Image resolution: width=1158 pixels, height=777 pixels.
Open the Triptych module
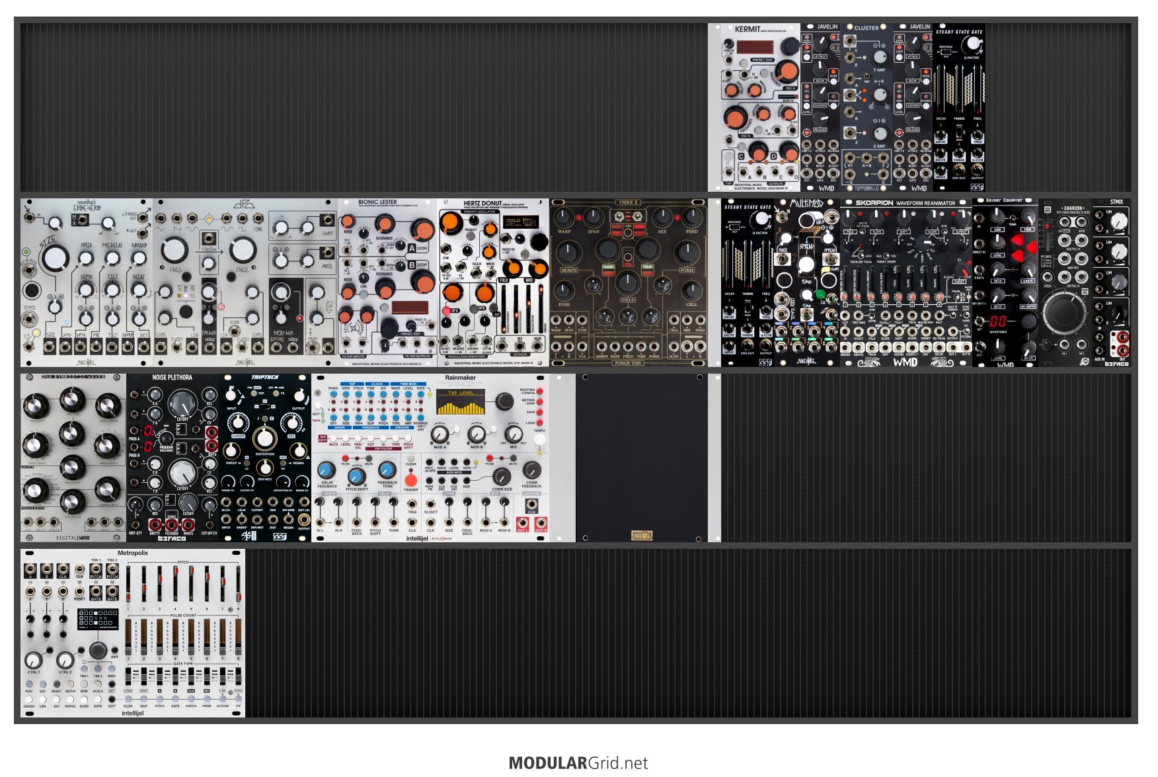(x=265, y=458)
